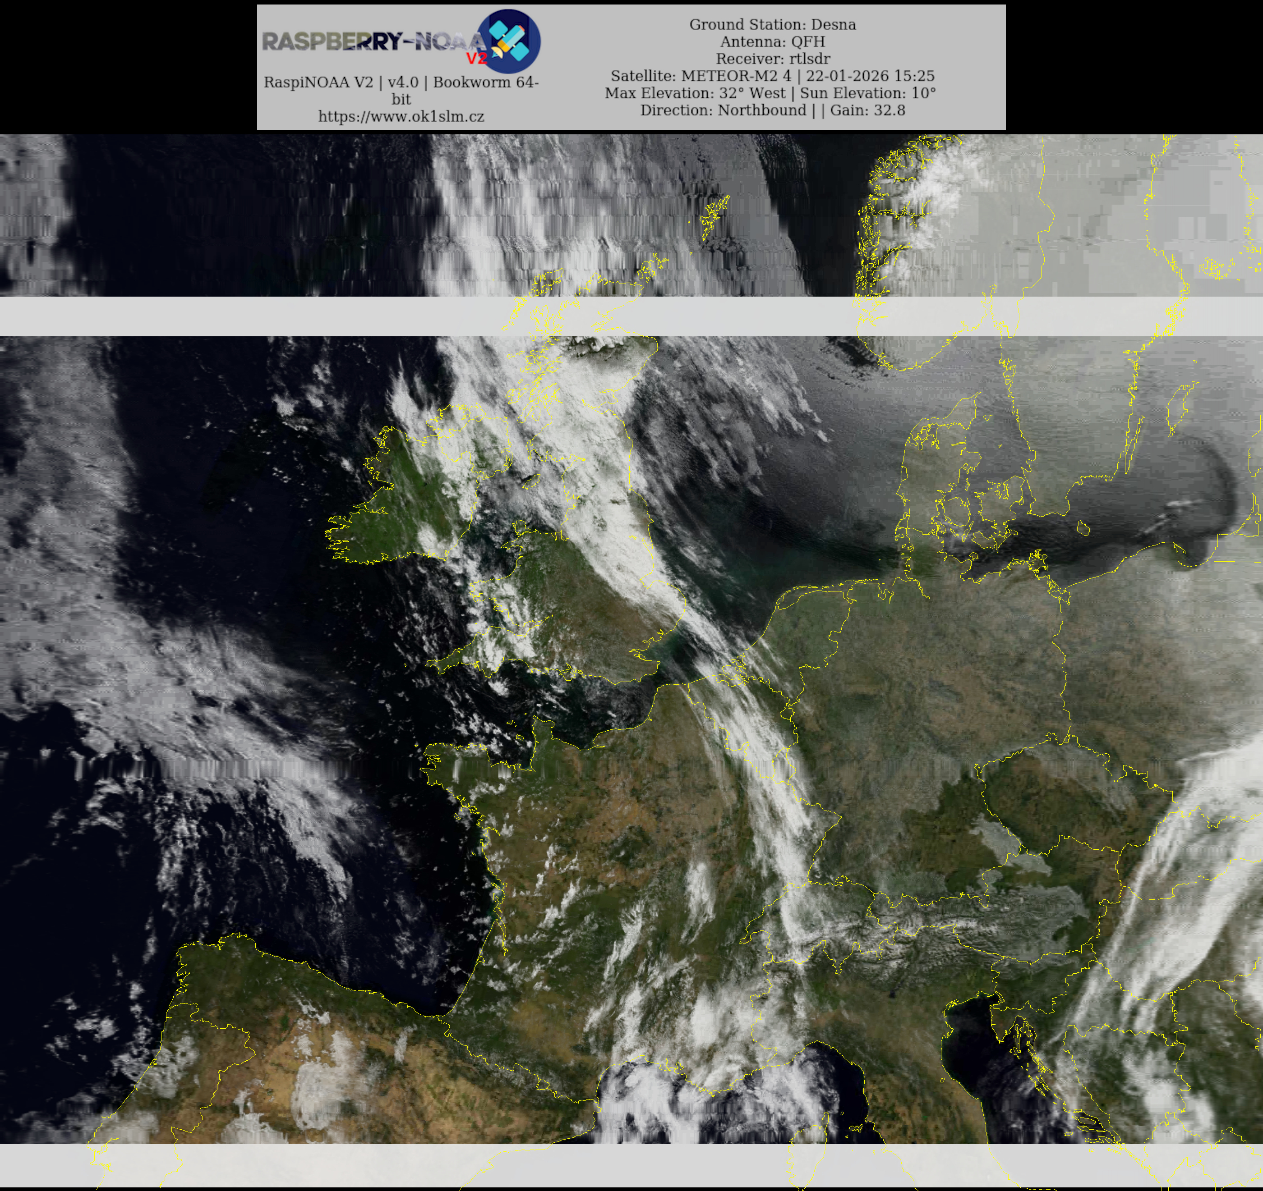Click the Satellite METEOR-M2 4 date line
1263x1191 pixels.
(772, 76)
